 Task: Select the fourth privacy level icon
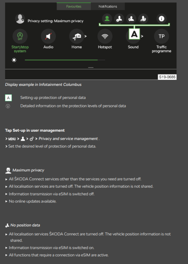143,19
